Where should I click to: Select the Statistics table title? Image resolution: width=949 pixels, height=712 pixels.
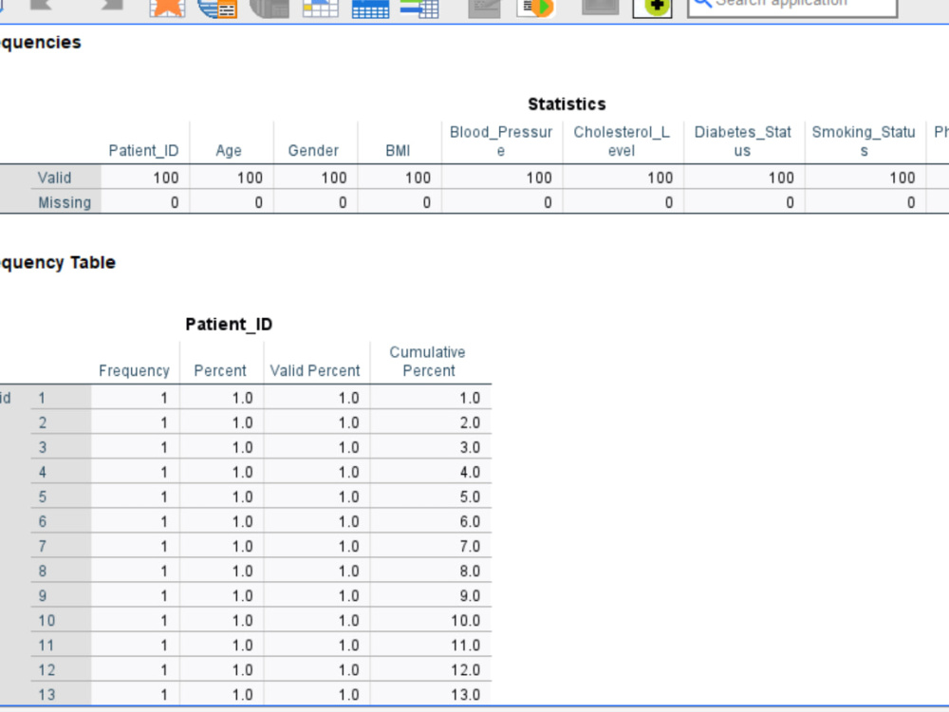coord(567,104)
